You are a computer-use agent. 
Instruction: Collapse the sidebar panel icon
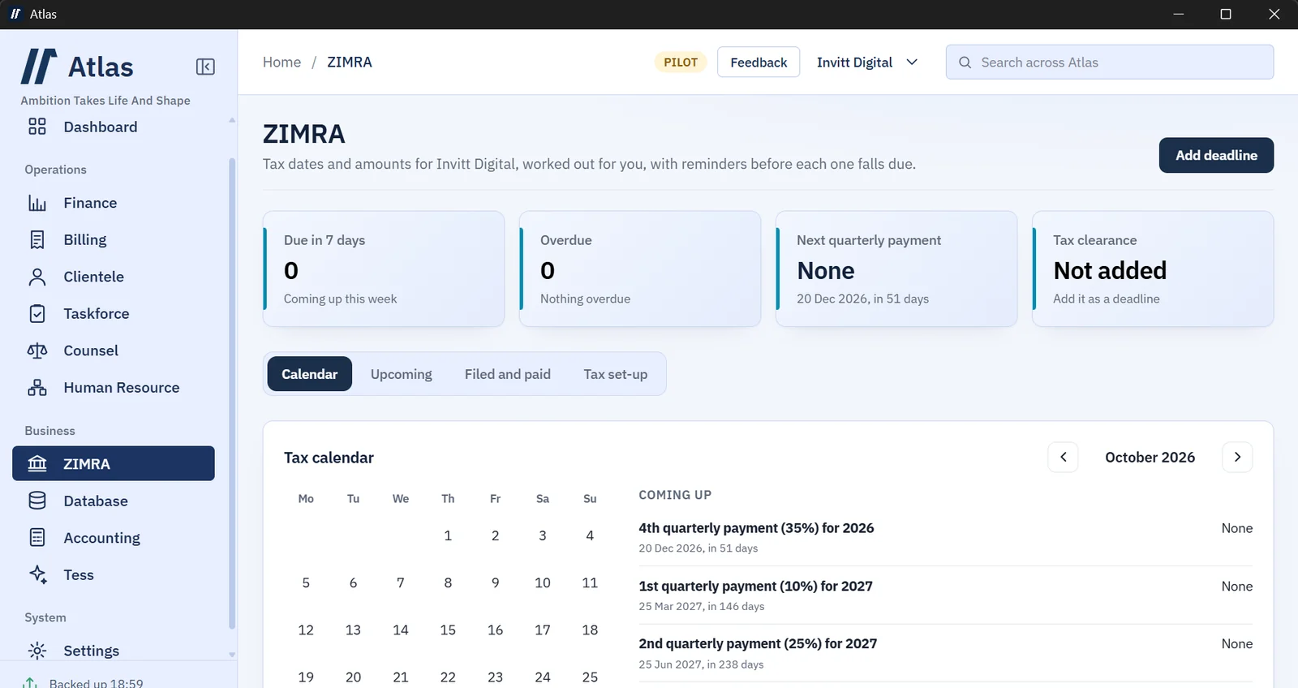205,67
